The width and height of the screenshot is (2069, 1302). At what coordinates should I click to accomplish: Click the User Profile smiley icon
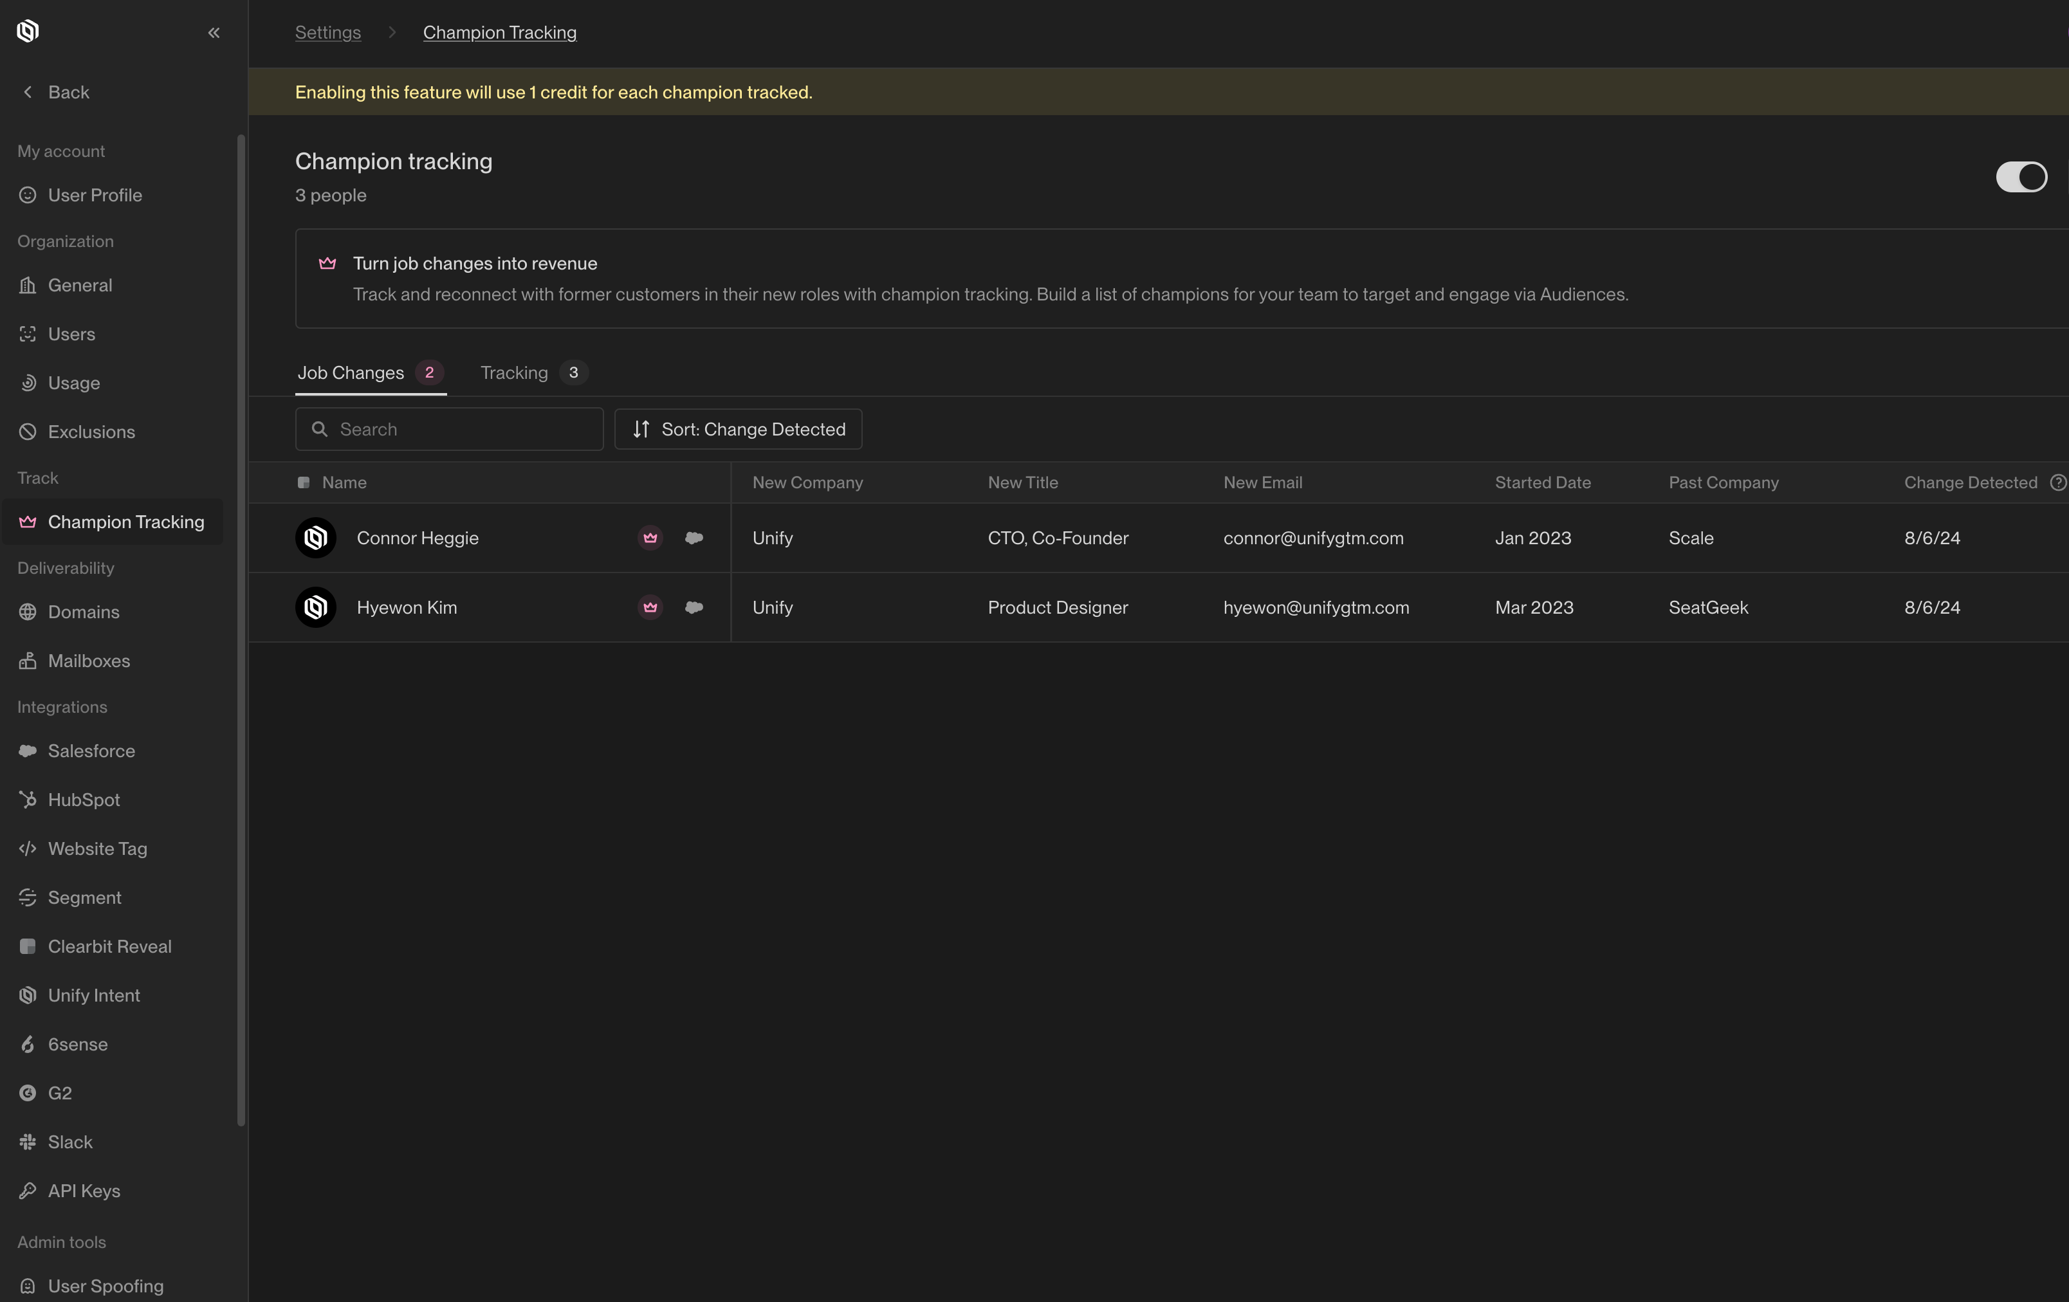pyautogui.click(x=28, y=195)
